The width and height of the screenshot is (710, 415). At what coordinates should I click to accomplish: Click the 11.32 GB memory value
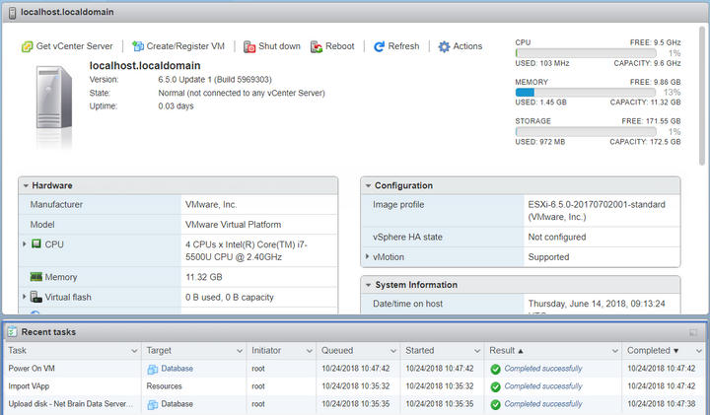point(204,277)
